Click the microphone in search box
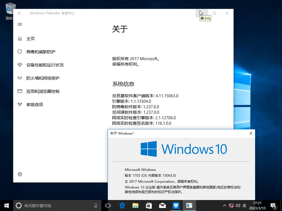 (x=96, y=206)
